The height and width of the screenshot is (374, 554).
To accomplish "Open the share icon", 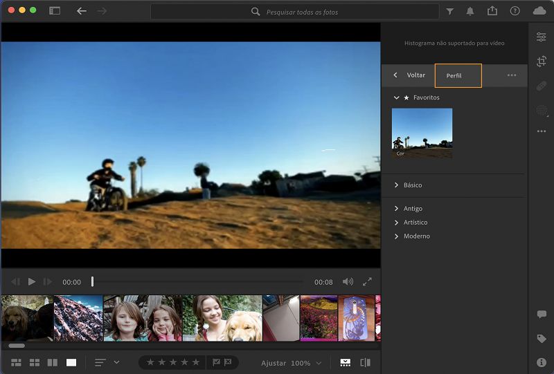I will point(492,11).
